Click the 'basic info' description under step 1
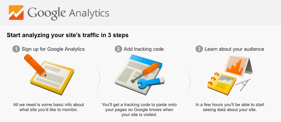The width and height of the screenshot is (281, 122). 49,107
